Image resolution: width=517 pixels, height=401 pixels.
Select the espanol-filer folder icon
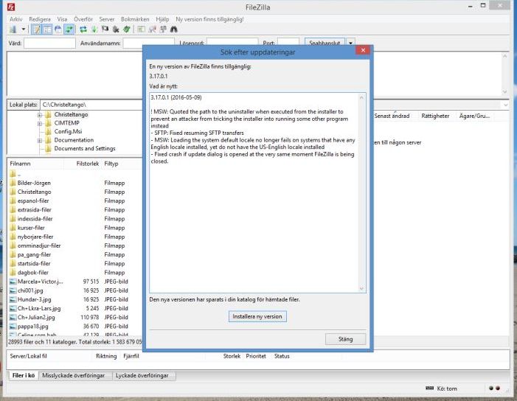(13, 200)
